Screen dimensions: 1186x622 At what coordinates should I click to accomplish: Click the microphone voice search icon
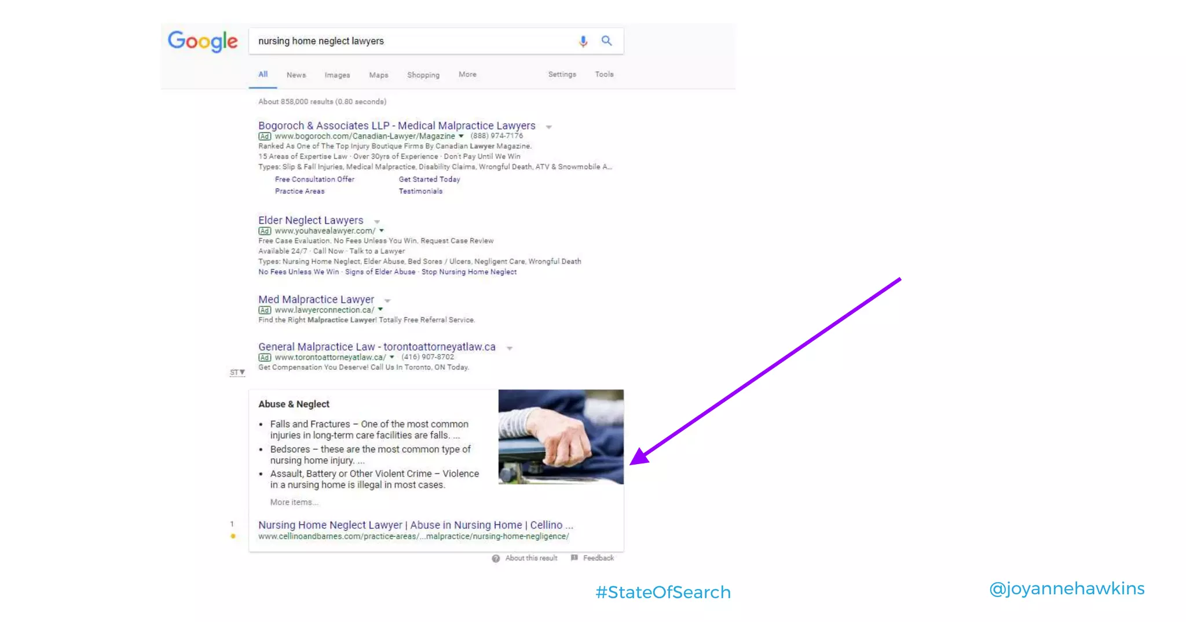[583, 41]
